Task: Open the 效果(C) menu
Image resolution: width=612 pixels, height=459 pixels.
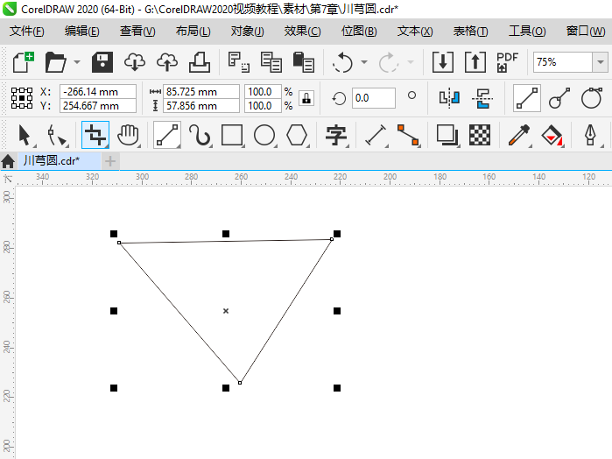Action: [x=302, y=31]
